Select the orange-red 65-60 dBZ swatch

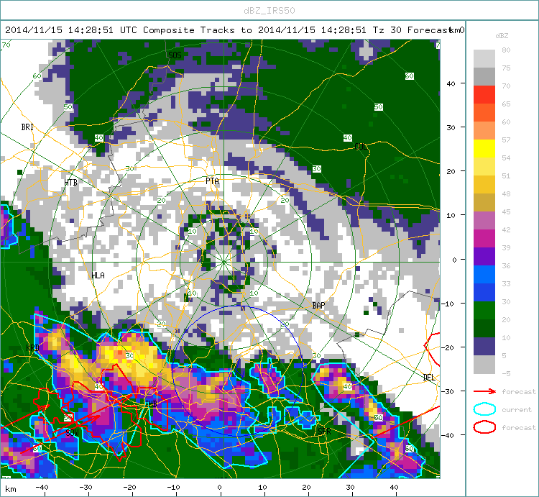tap(484, 112)
